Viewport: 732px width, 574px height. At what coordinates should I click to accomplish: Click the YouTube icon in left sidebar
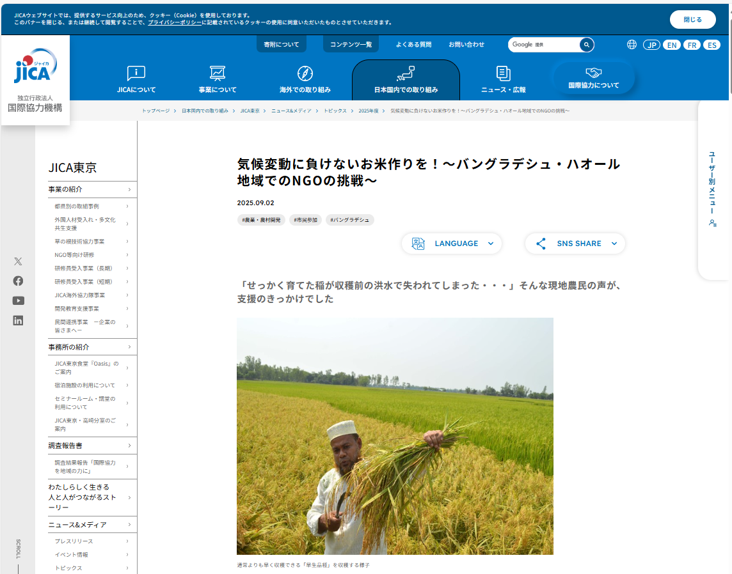point(18,300)
